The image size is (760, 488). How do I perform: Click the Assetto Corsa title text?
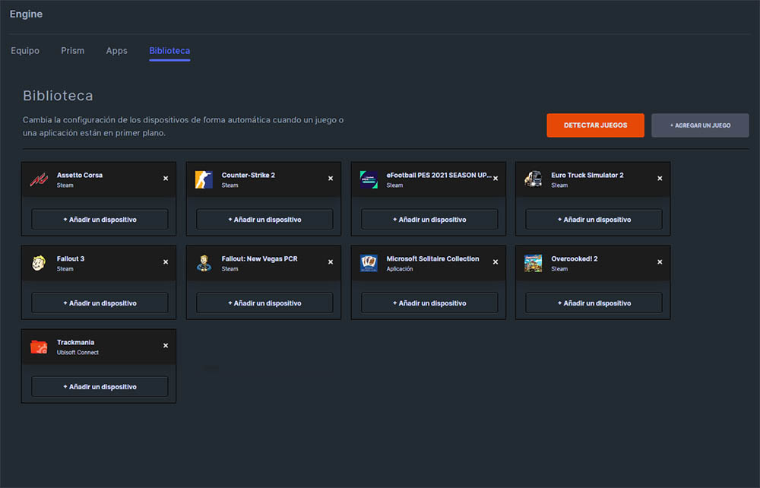click(80, 175)
